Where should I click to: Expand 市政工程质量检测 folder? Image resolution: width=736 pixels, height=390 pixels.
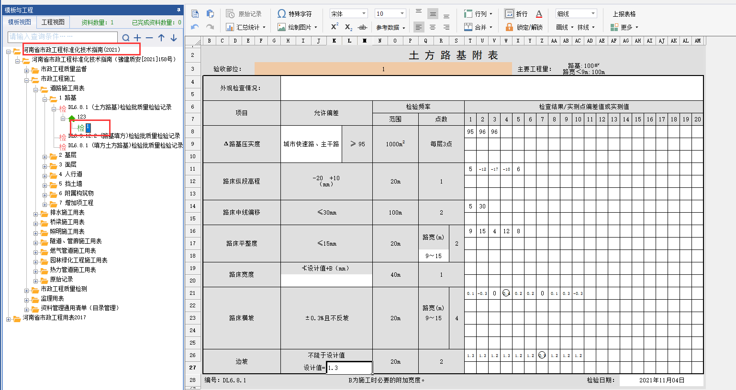[x=27, y=291]
